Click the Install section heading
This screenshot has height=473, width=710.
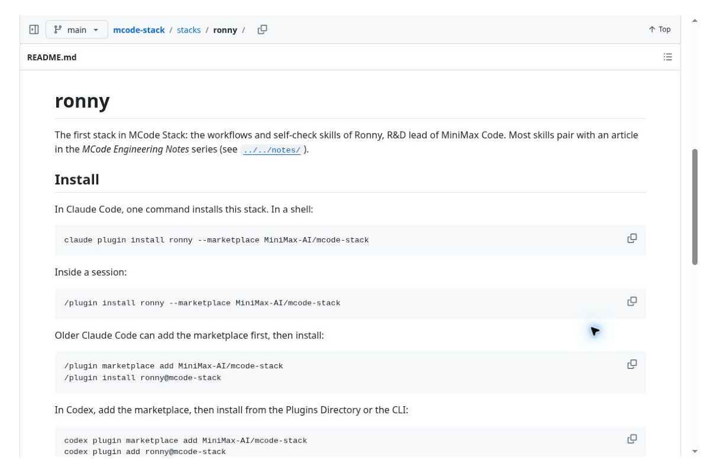(77, 179)
